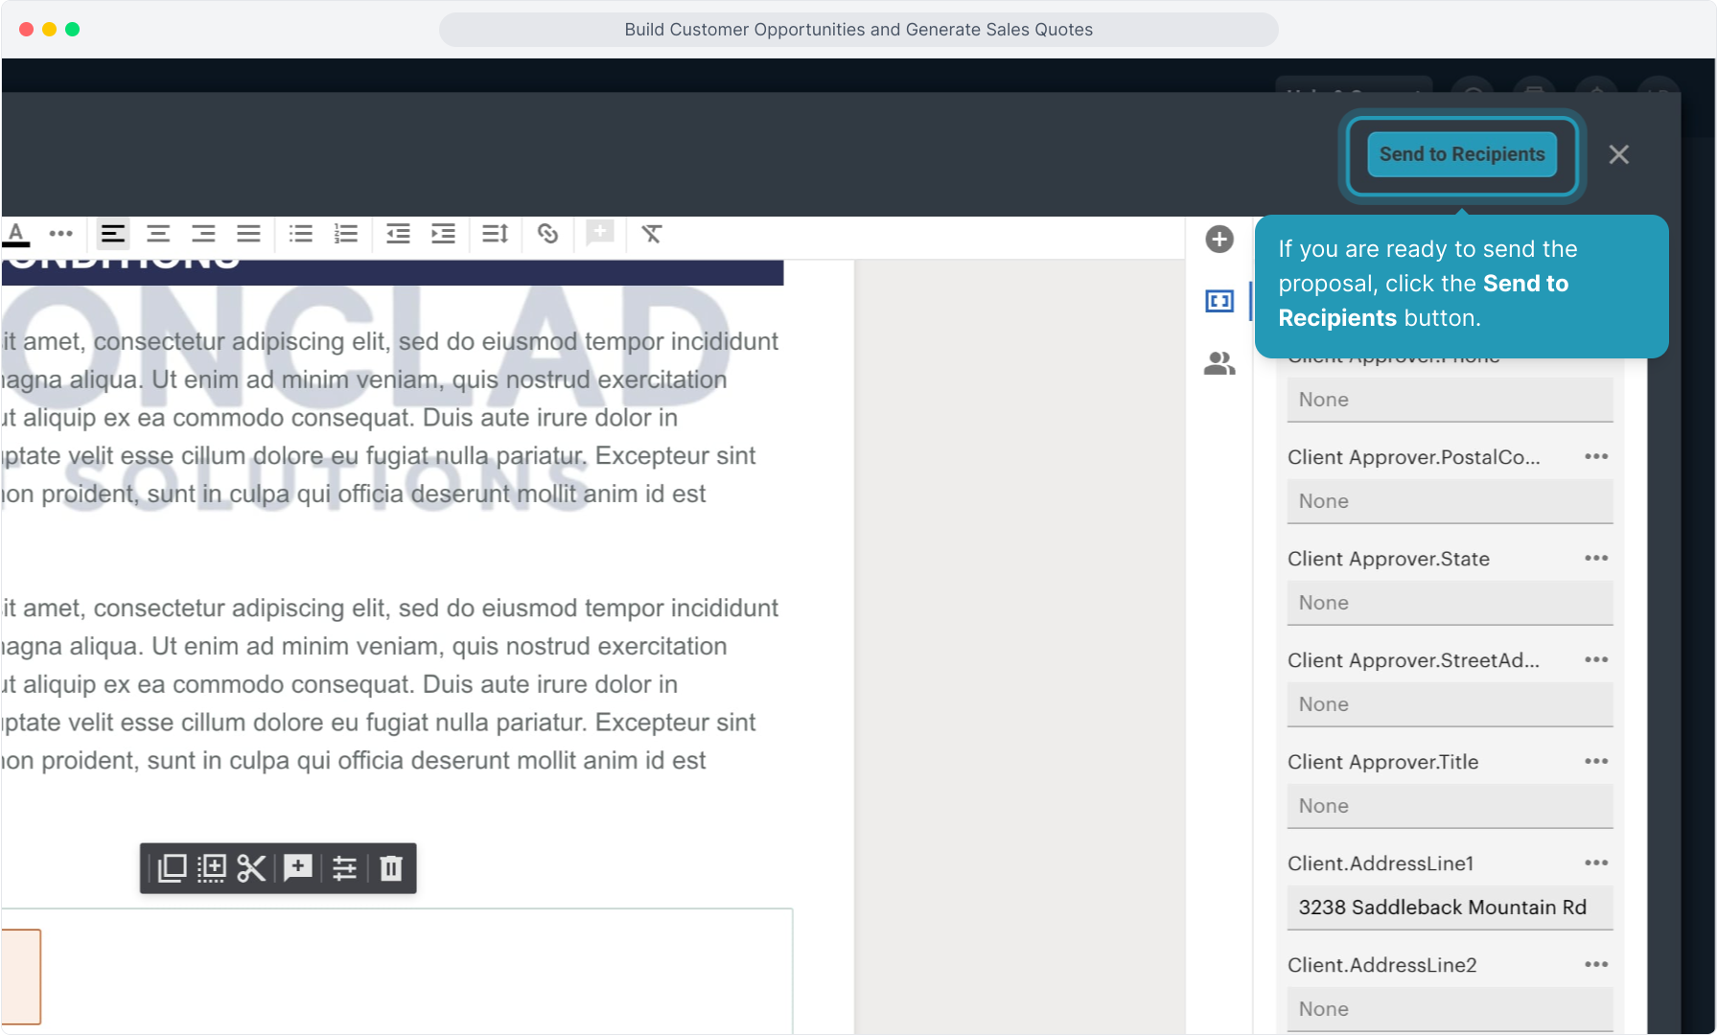Edit the Client Approver.Title value field
The height and width of the screenshot is (1035, 1718).
pos(1450,806)
